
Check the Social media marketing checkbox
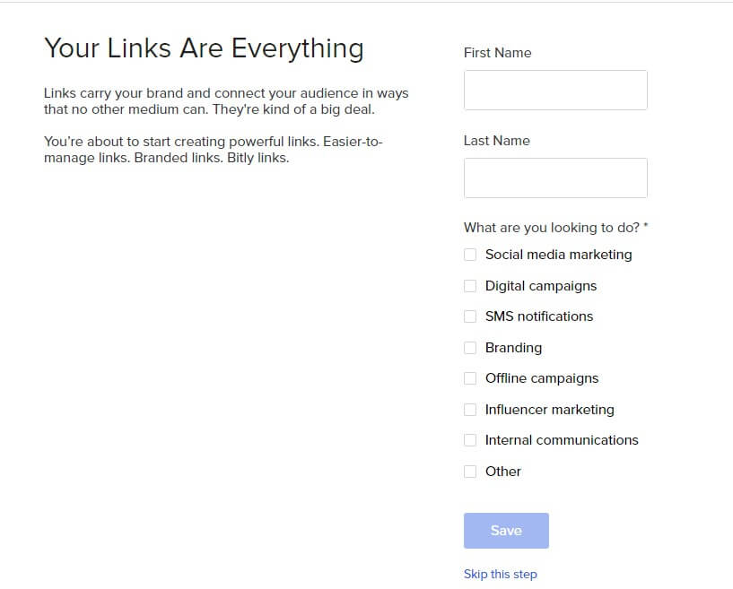click(x=470, y=255)
